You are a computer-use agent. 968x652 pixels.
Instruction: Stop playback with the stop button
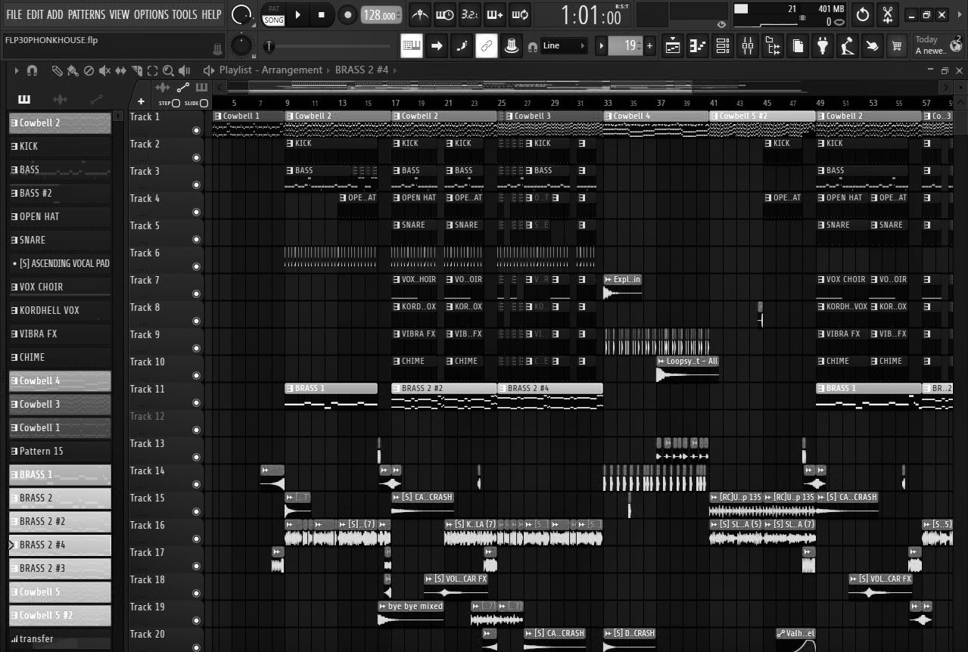[321, 14]
